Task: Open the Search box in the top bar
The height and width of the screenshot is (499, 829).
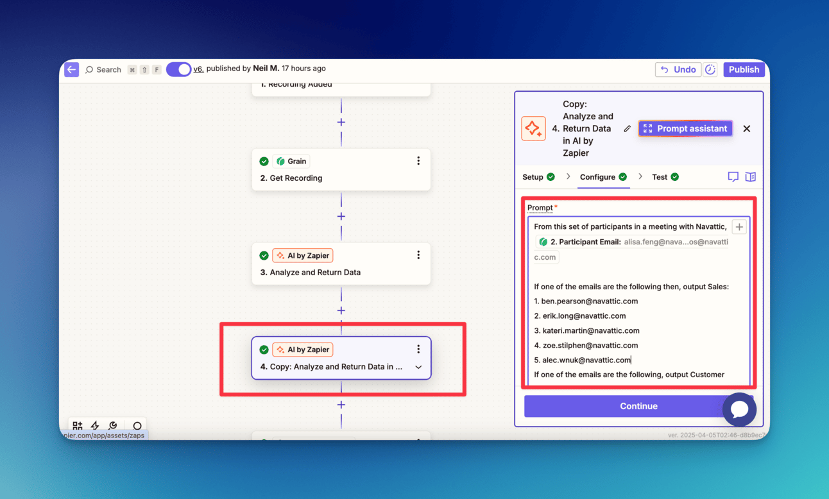Action: click(x=103, y=69)
